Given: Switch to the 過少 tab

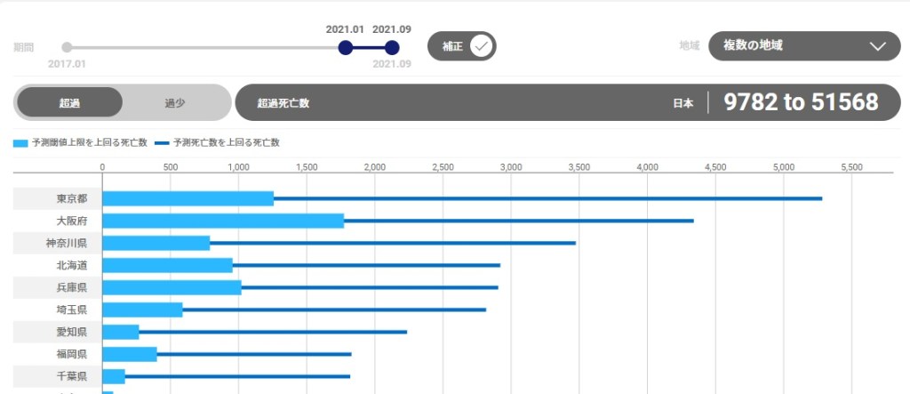Looking at the screenshot, I should pyautogui.click(x=175, y=102).
